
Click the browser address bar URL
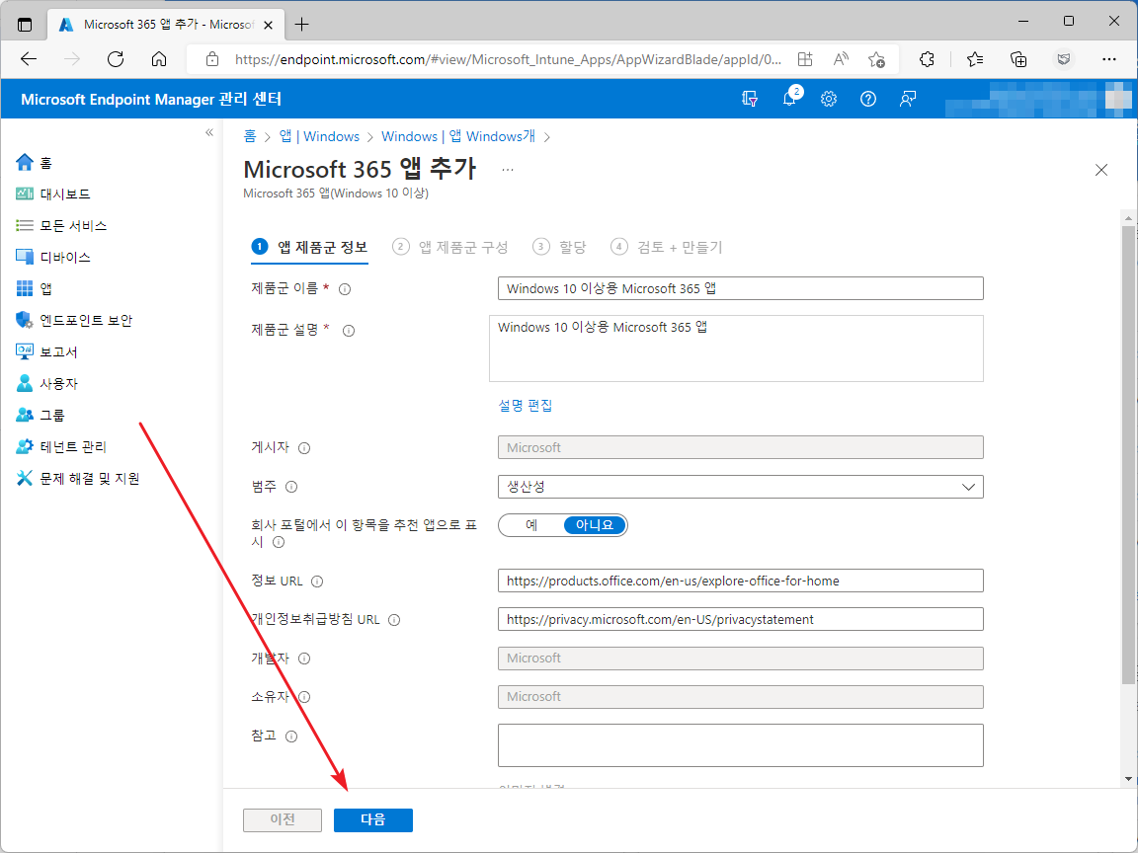coord(508,59)
